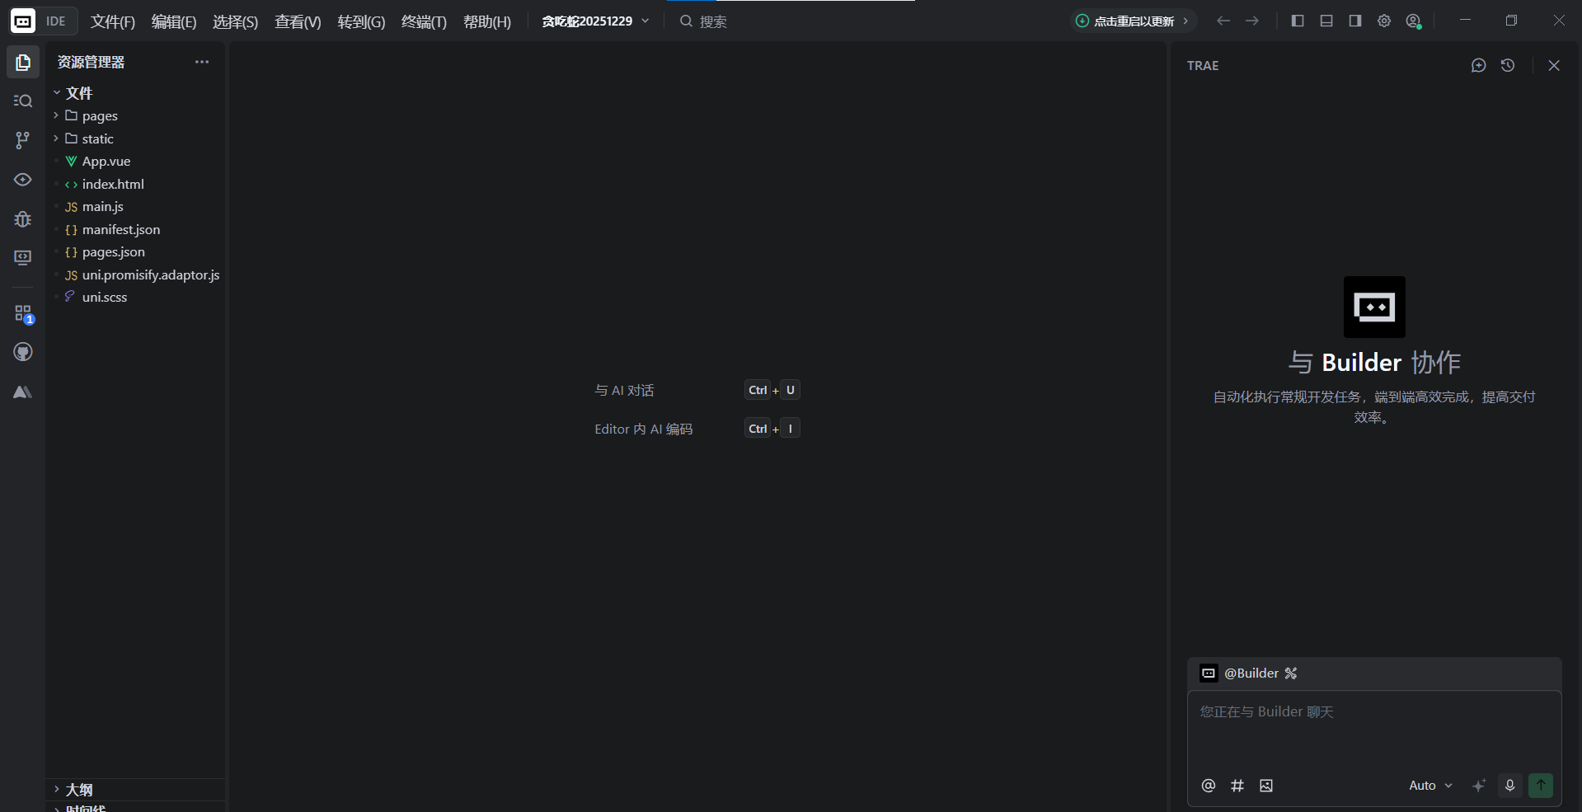Open the project name dropdown in title bar
Image resolution: width=1582 pixels, height=812 pixels.
click(594, 21)
